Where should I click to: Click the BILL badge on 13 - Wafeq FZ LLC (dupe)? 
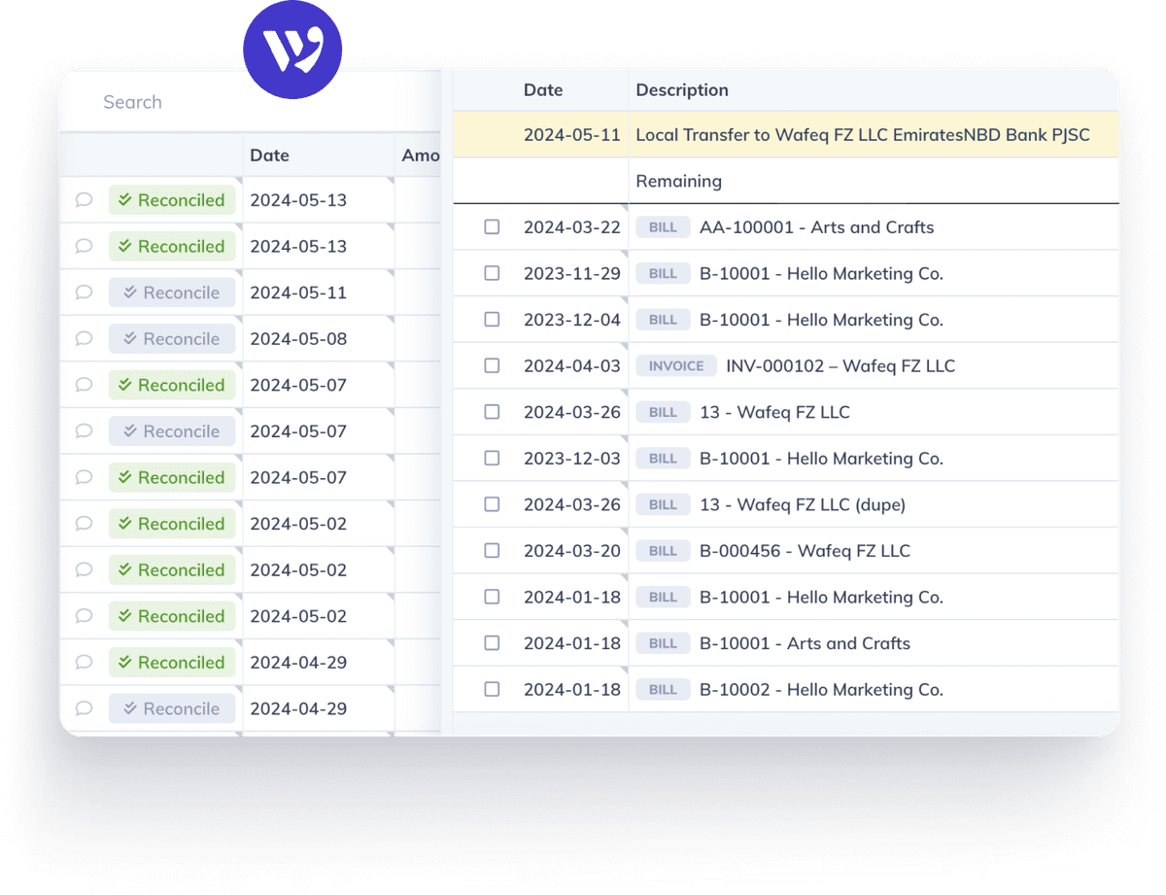tap(663, 503)
